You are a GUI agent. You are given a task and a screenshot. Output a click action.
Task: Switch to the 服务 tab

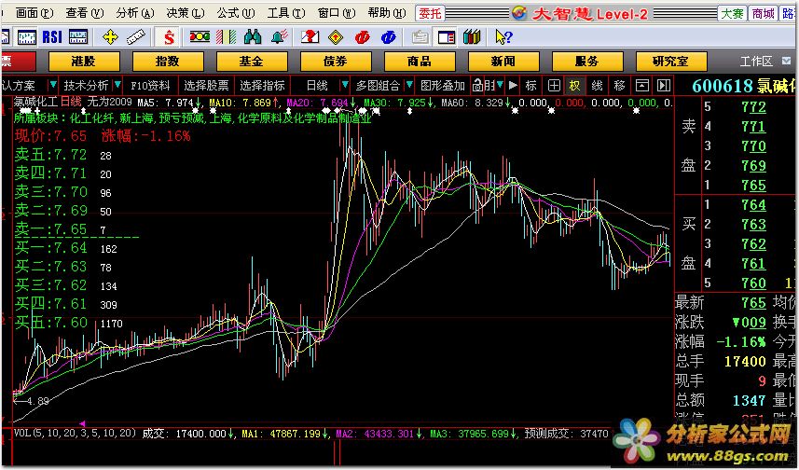[587, 62]
